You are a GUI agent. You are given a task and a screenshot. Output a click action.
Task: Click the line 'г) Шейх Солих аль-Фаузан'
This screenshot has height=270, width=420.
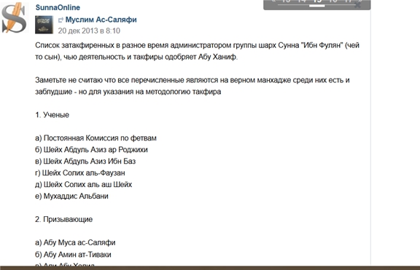tap(79, 173)
